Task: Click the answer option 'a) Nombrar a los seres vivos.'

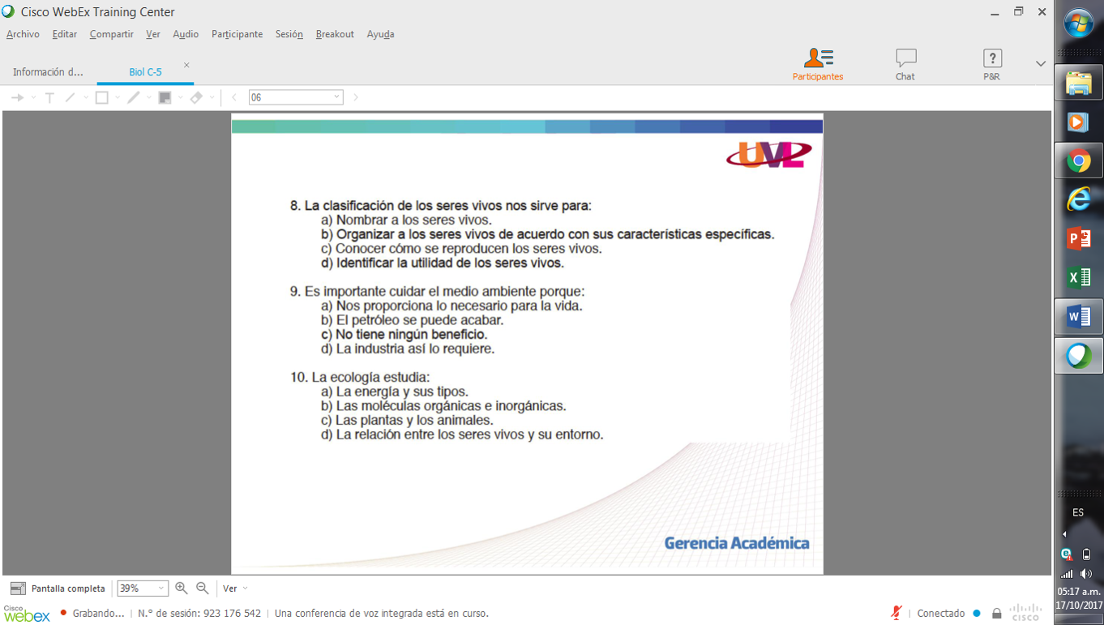Action: pos(407,220)
